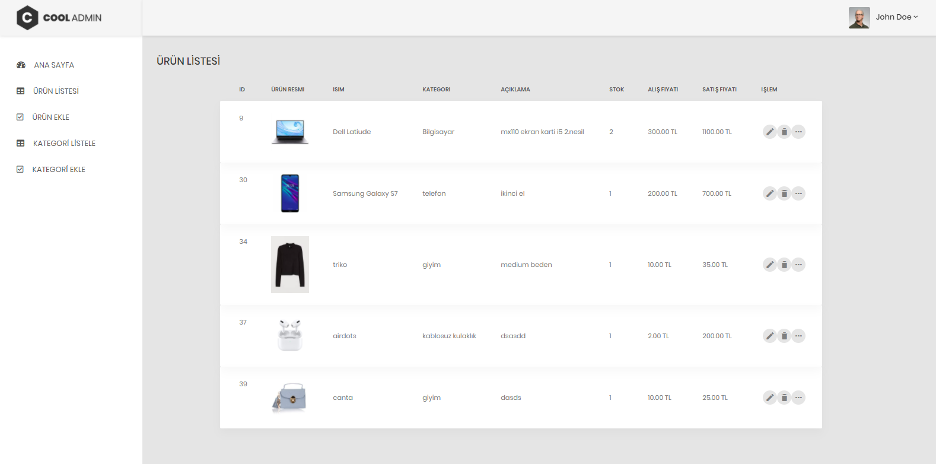
Task: Open the Dell Latiude laptop image
Action: pyautogui.click(x=290, y=132)
